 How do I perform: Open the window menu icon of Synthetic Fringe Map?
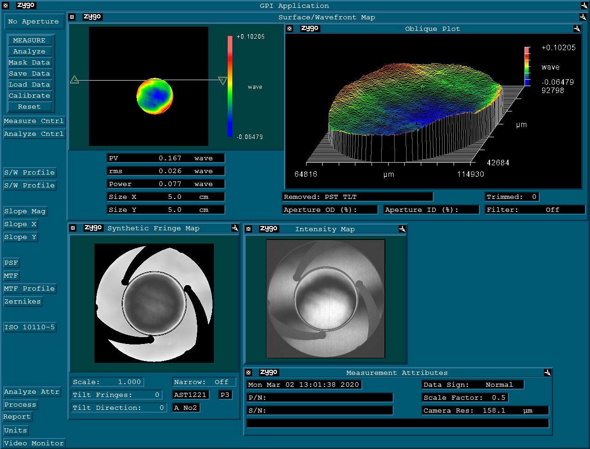tap(72, 228)
